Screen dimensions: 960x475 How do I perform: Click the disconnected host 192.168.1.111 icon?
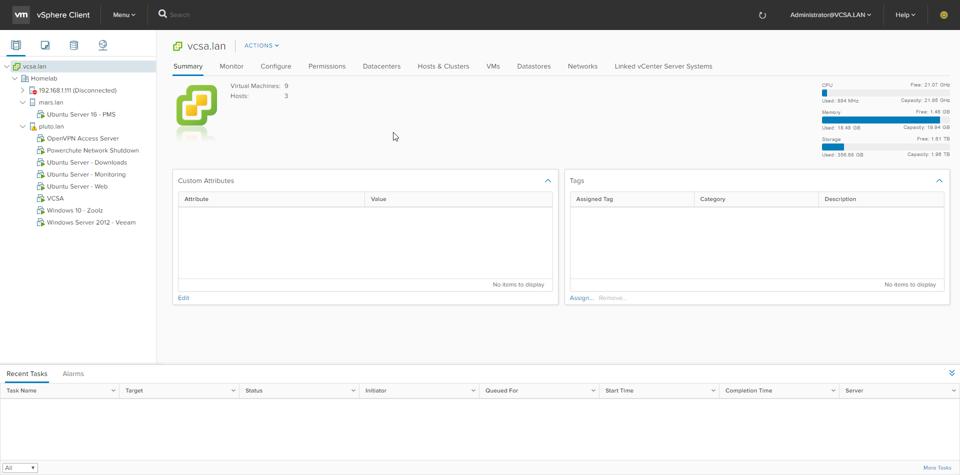33,90
